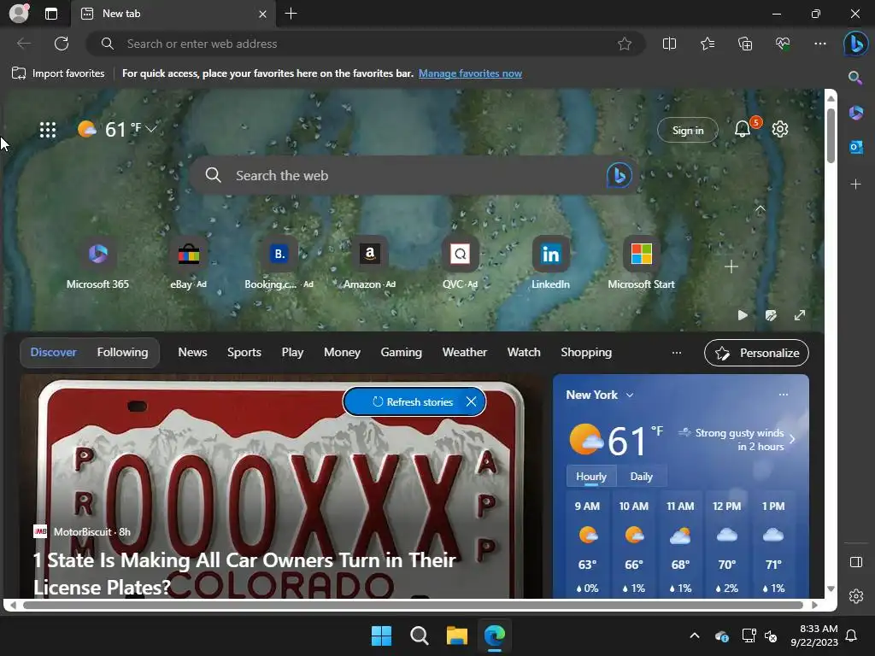The image size is (875, 656).
Task: Dismiss the Refresh stories banner
Action: pyautogui.click(x=471, y=401)
